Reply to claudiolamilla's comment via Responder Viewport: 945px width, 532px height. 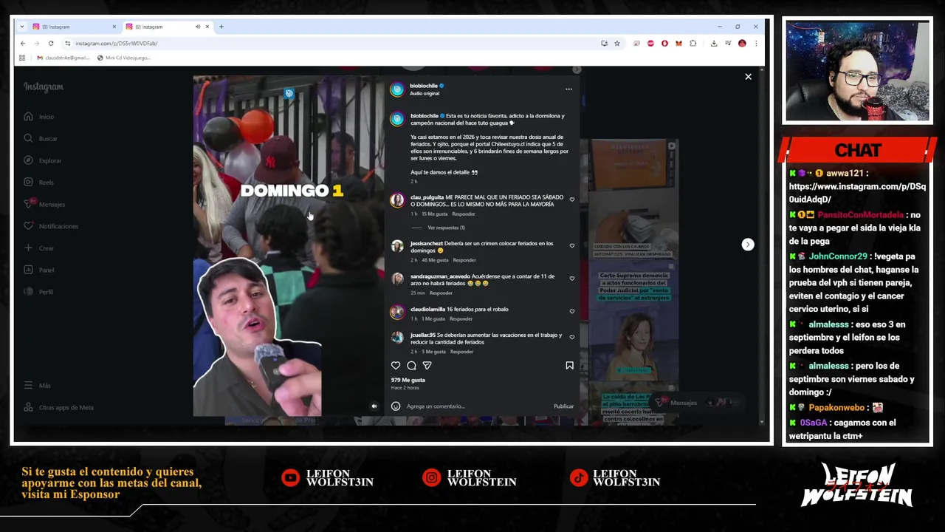[461, 318]
